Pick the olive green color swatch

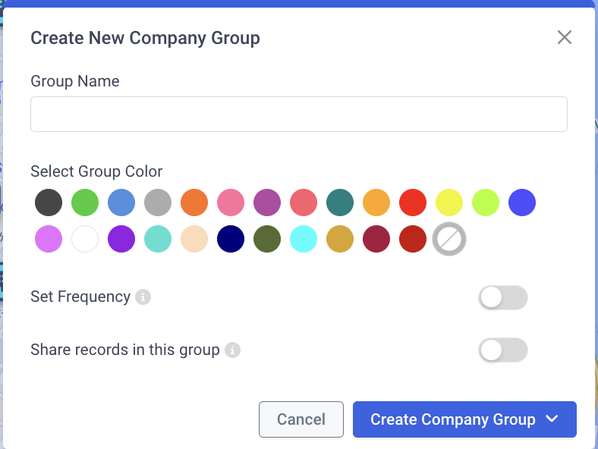(267, 239)
